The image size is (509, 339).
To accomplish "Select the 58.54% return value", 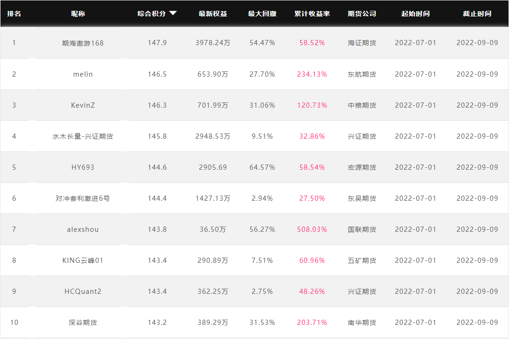I will click(x=312, y=167).
